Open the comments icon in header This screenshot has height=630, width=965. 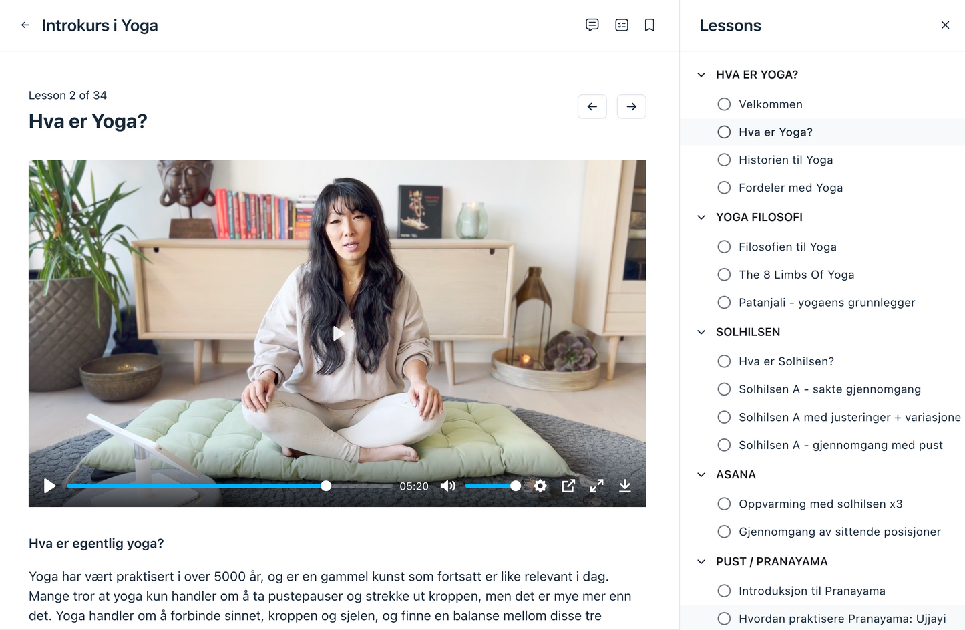coord(592,25)
